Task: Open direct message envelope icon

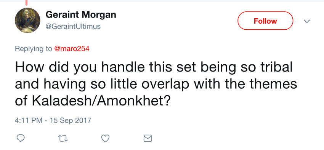Action: (x=148, y=139)
